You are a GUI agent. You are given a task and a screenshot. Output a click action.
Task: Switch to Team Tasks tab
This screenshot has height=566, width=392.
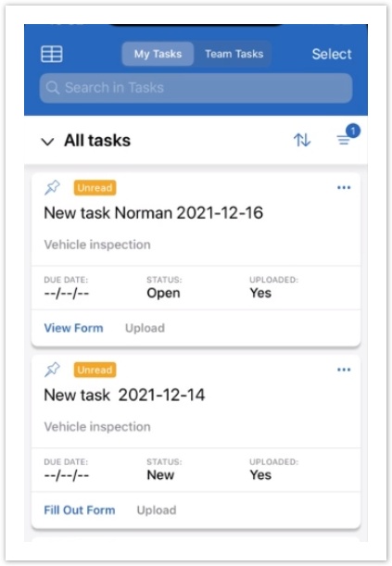point(234,54)
